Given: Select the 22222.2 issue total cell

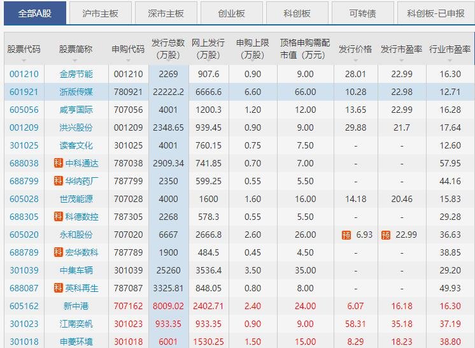Looking at the screenshot, I should (x=169, y=92).
